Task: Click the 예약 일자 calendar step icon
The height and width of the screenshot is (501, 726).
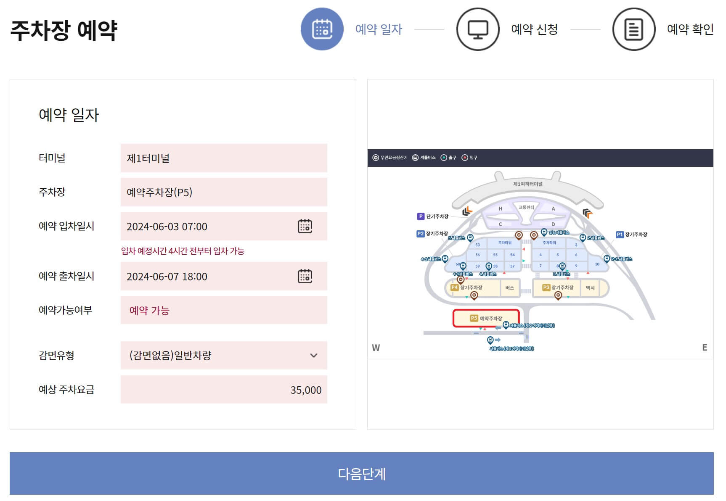Action: point(322,29)
